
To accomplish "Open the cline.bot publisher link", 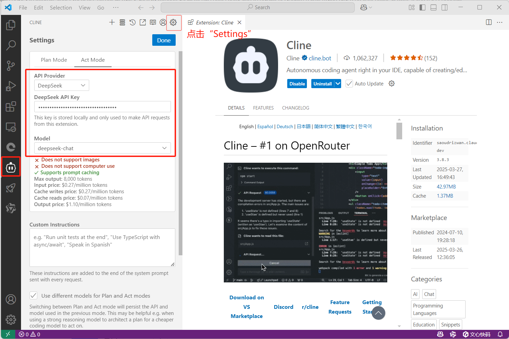I will coord(320,58).
